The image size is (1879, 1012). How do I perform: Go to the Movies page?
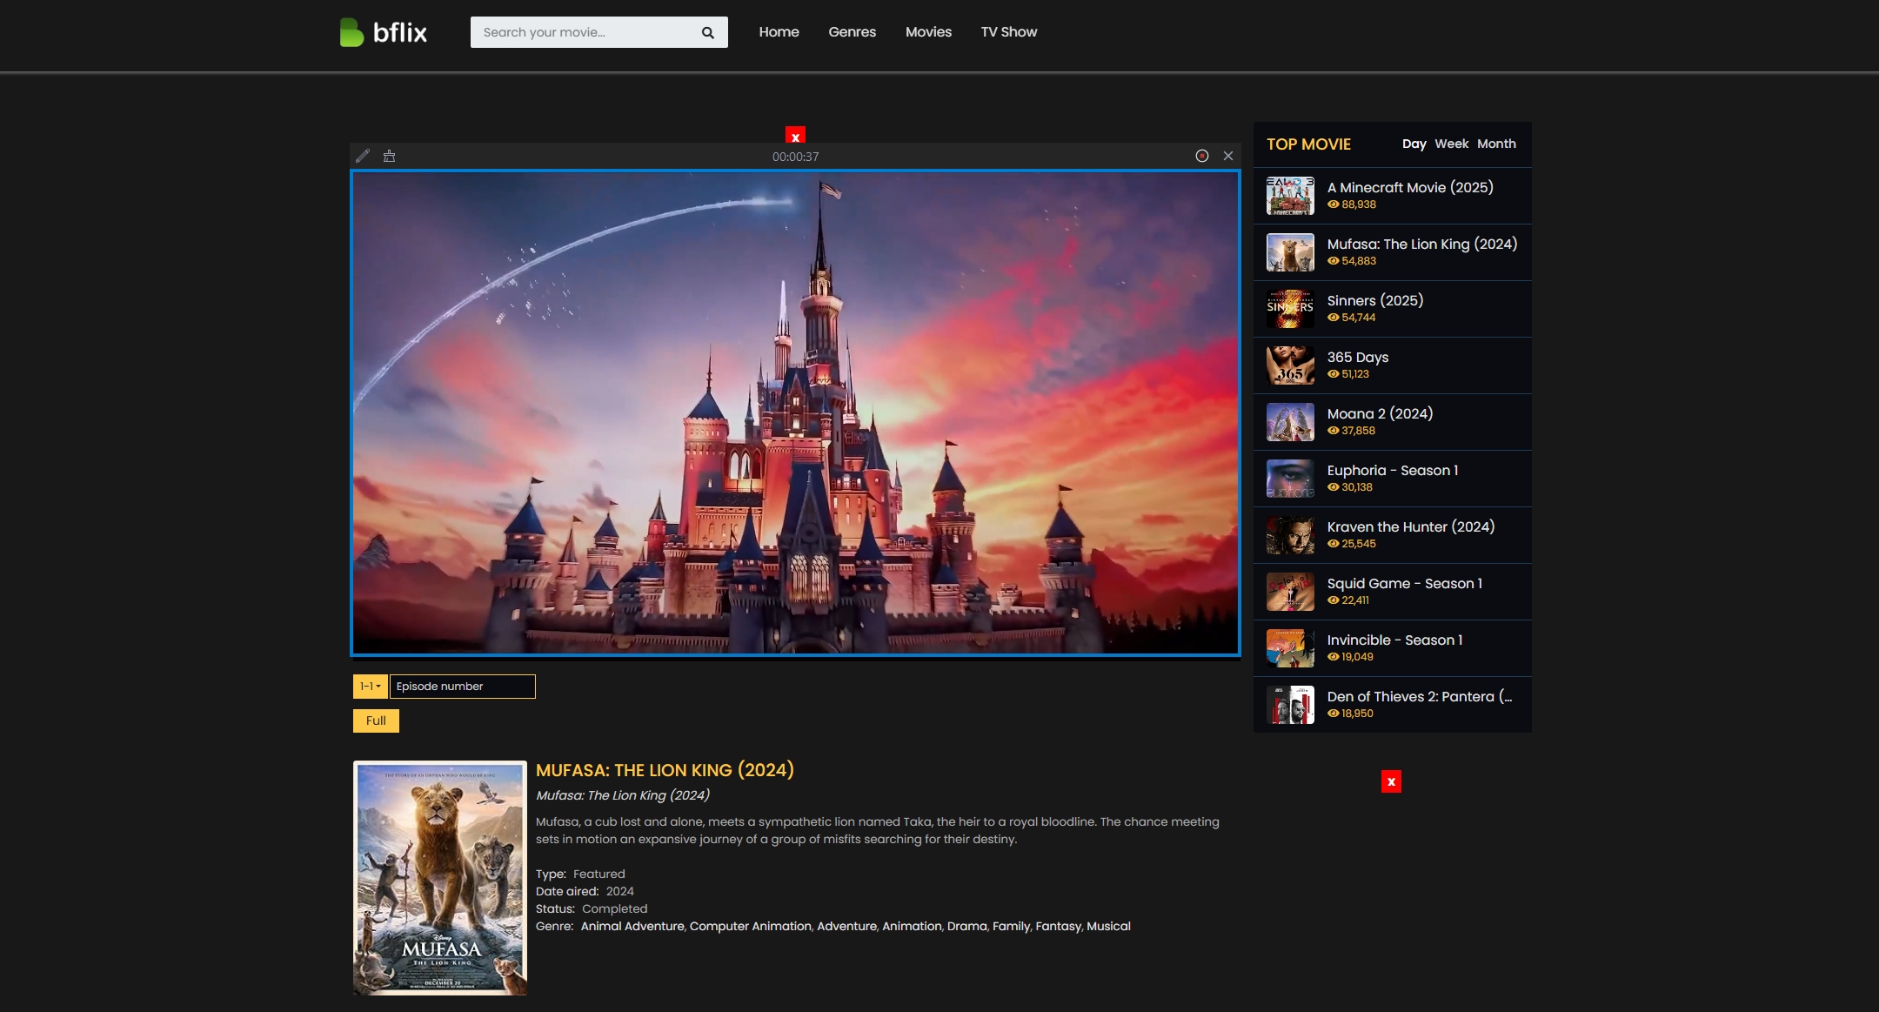[928, 32]
